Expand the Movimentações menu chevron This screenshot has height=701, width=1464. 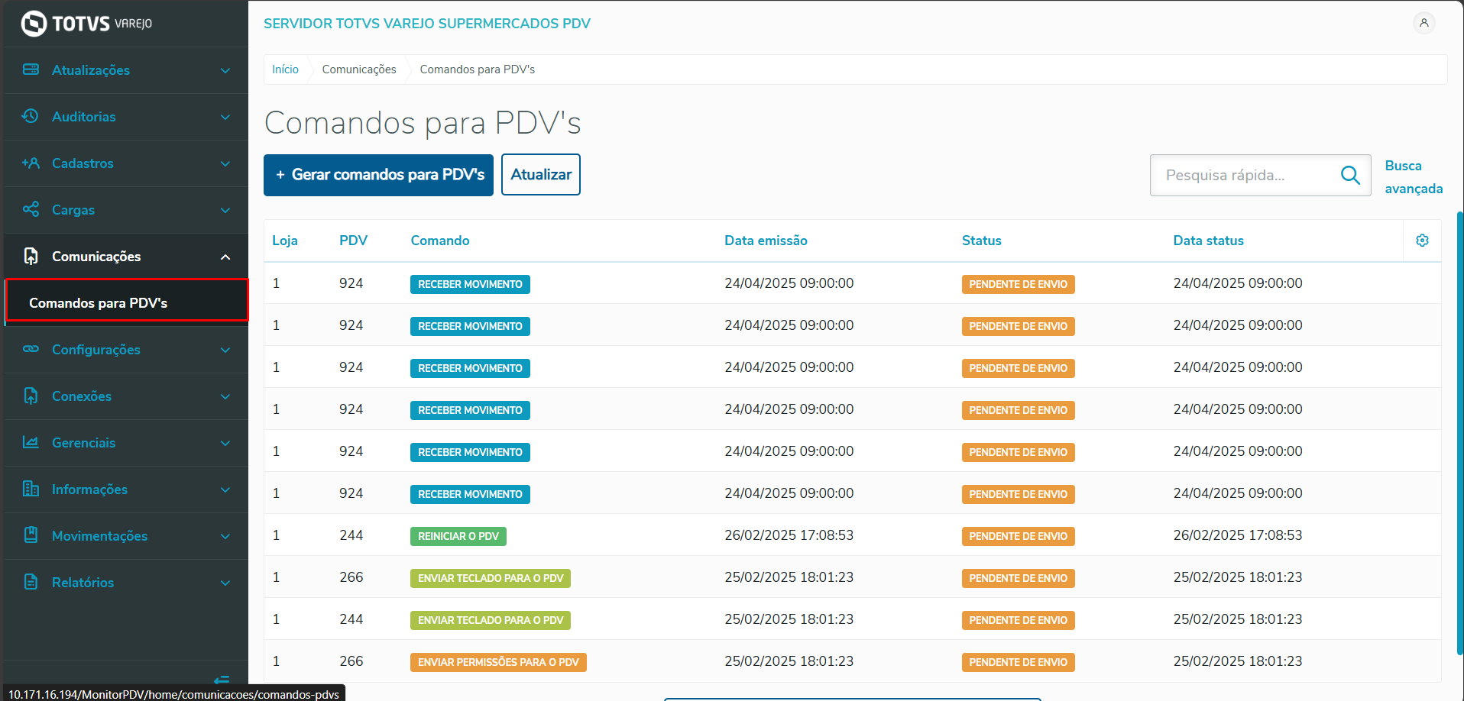pos(225,536)
